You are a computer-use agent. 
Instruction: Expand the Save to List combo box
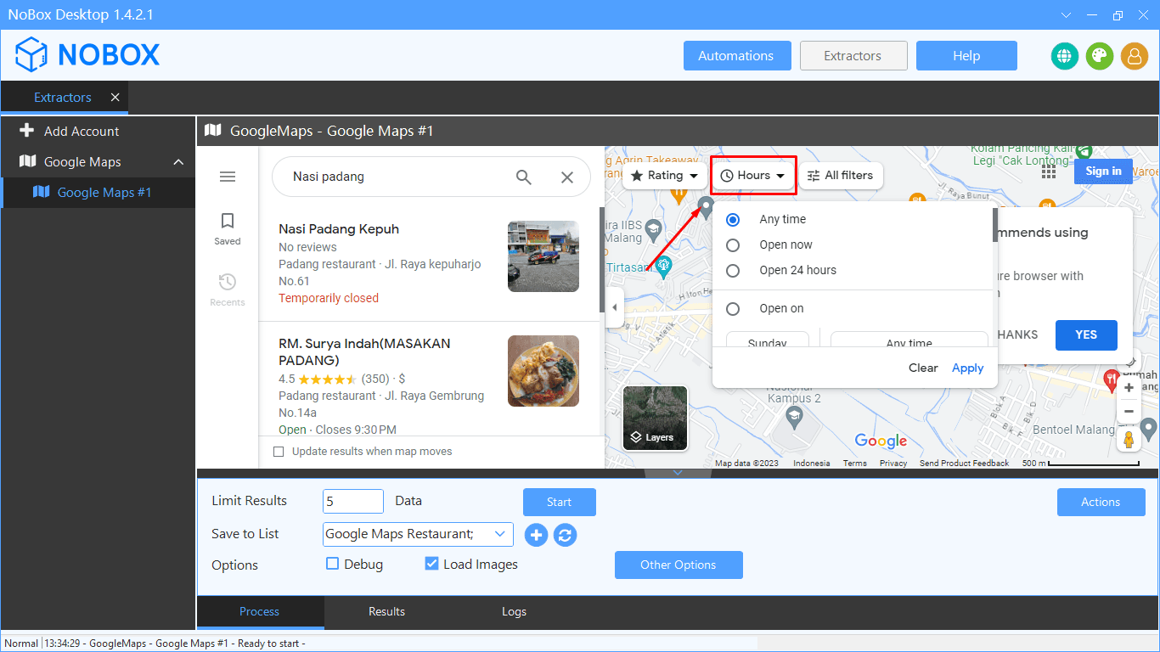pyautogui.click(x=500, y=534)
